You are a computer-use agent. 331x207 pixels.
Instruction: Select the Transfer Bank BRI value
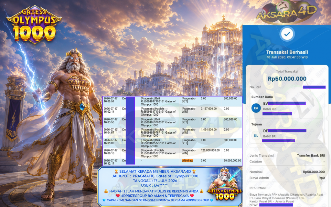[311, 156]
